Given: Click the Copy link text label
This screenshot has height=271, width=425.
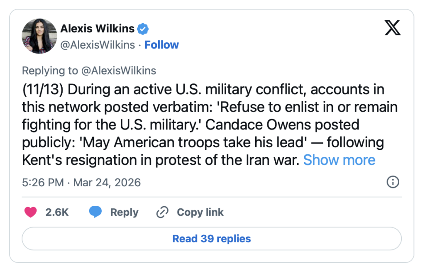Looking at the screenshot, I should [200, 212].
